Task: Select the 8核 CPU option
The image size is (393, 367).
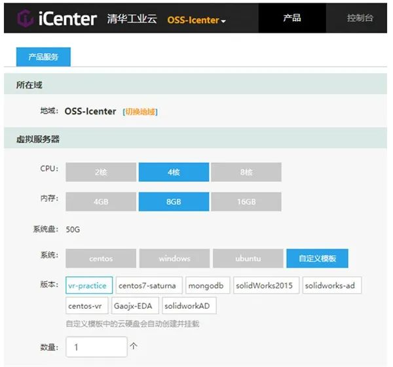Action: (246, 172)
